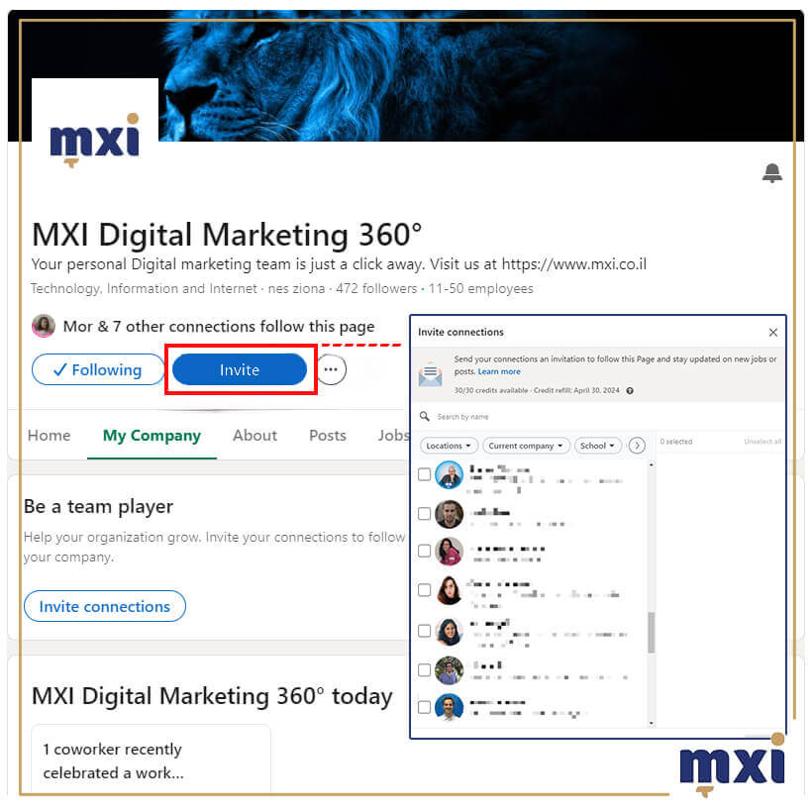
Task: Click the first connection's avatar photo
Action: pyautogui.click(x=449, y=474)
